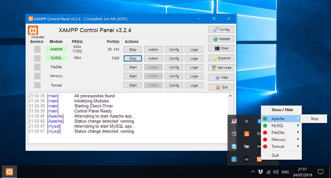This screenshot has height=178, width=331.
Task: Click the Quit button in the XAMPP side panel
Action: click(x=221, y=87)
